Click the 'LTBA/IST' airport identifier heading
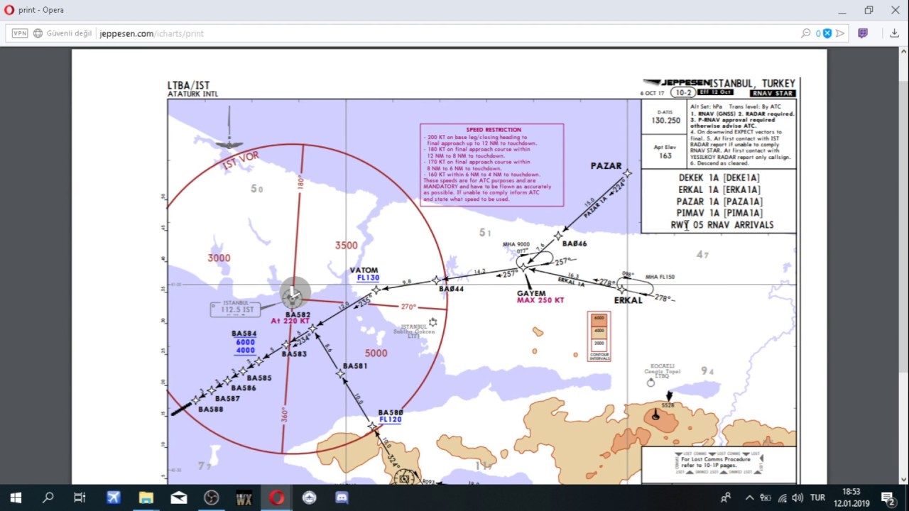This screenshot has height=511, width=909. click(189, 85)
